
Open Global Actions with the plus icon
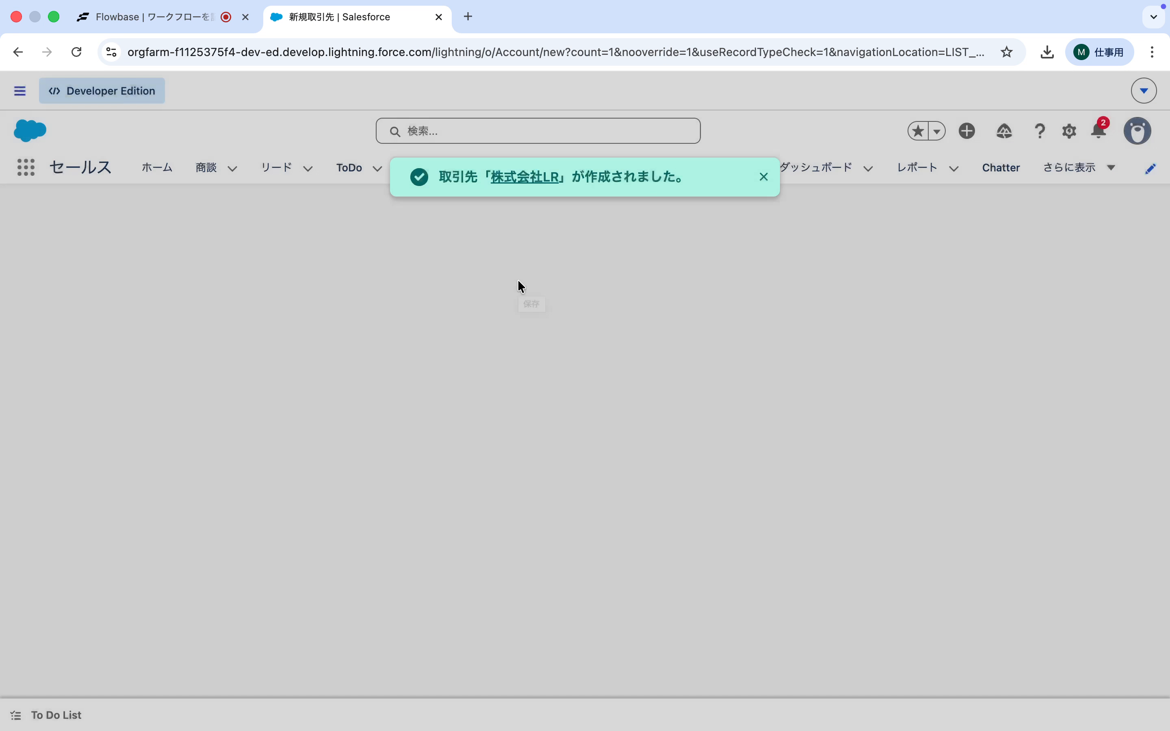(967, 131)
